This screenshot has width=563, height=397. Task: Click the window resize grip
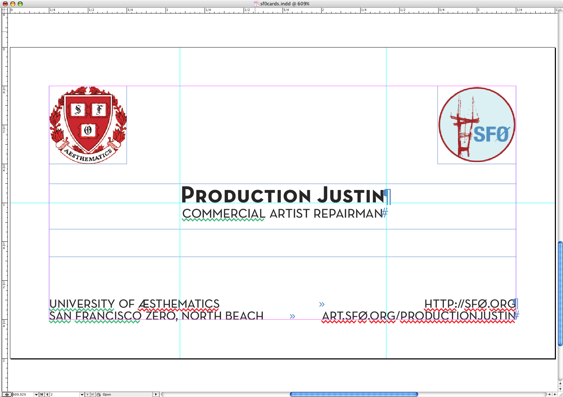click(x=561, y=395)
